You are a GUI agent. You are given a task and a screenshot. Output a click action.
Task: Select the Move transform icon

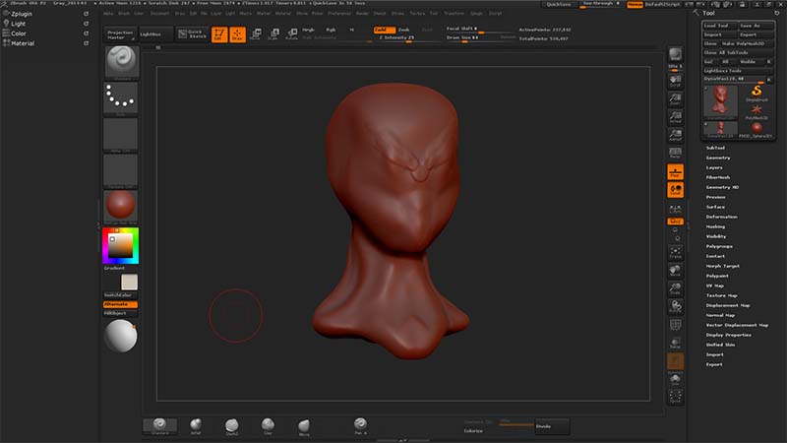coord(256,34)
